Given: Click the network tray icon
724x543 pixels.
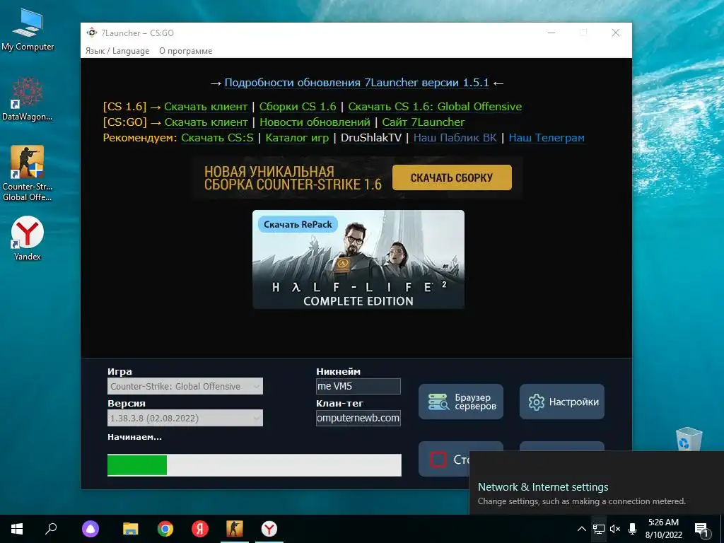Looking at the screenshot, I should 599,529.
